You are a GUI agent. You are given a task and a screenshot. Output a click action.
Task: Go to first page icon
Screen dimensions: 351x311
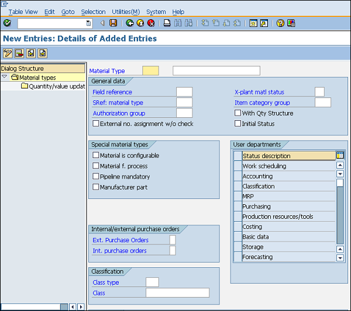click(x=205, y=23)
